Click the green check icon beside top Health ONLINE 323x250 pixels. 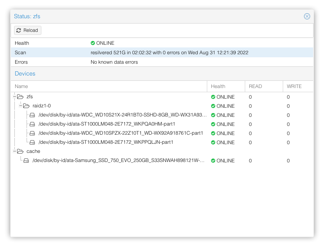pos(93,43)
